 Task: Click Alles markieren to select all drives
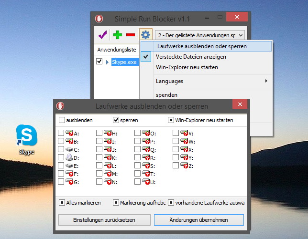pos(80,203)
